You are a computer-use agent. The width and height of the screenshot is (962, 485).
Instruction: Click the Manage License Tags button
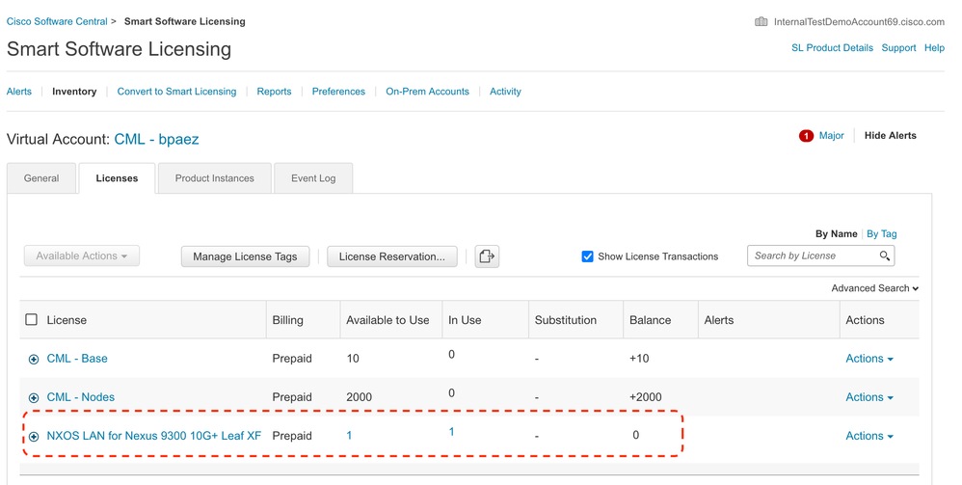click(245, 256)
